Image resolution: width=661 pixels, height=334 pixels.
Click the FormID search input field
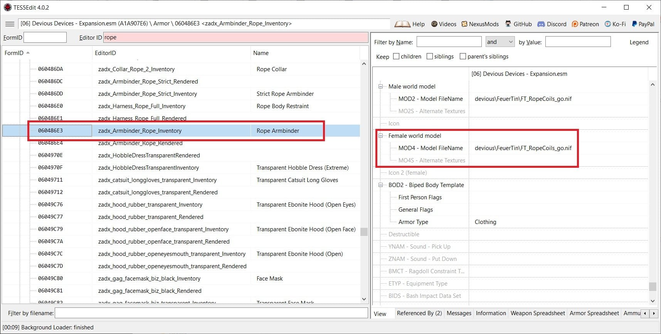(45, 37)
